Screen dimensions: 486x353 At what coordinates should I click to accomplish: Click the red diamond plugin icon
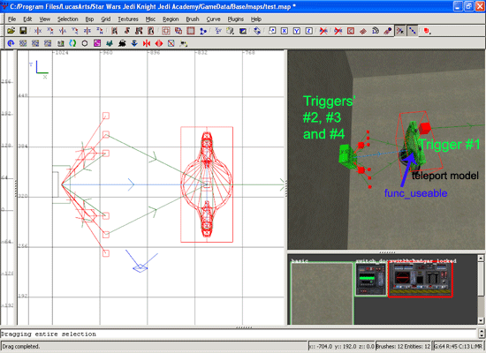pyautogui.click(x=159, y=43)
